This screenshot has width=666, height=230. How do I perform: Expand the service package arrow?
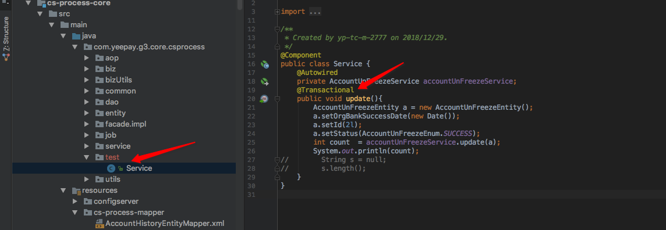(x=86, y=146)
